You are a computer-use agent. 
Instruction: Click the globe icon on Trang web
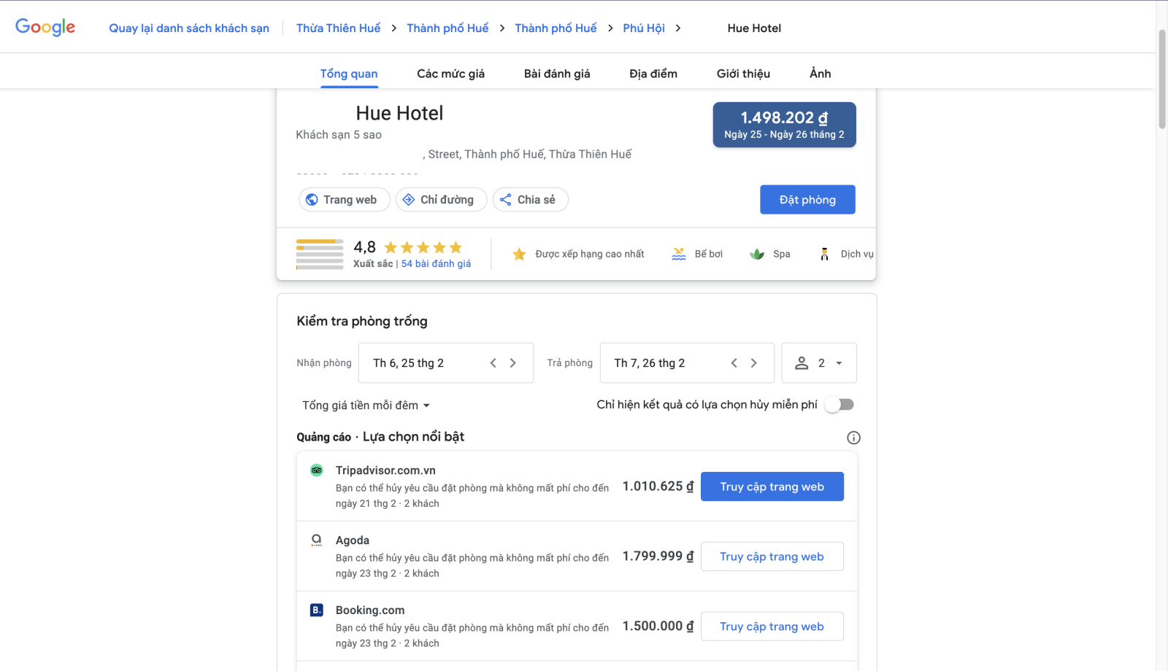pos(312,200)
